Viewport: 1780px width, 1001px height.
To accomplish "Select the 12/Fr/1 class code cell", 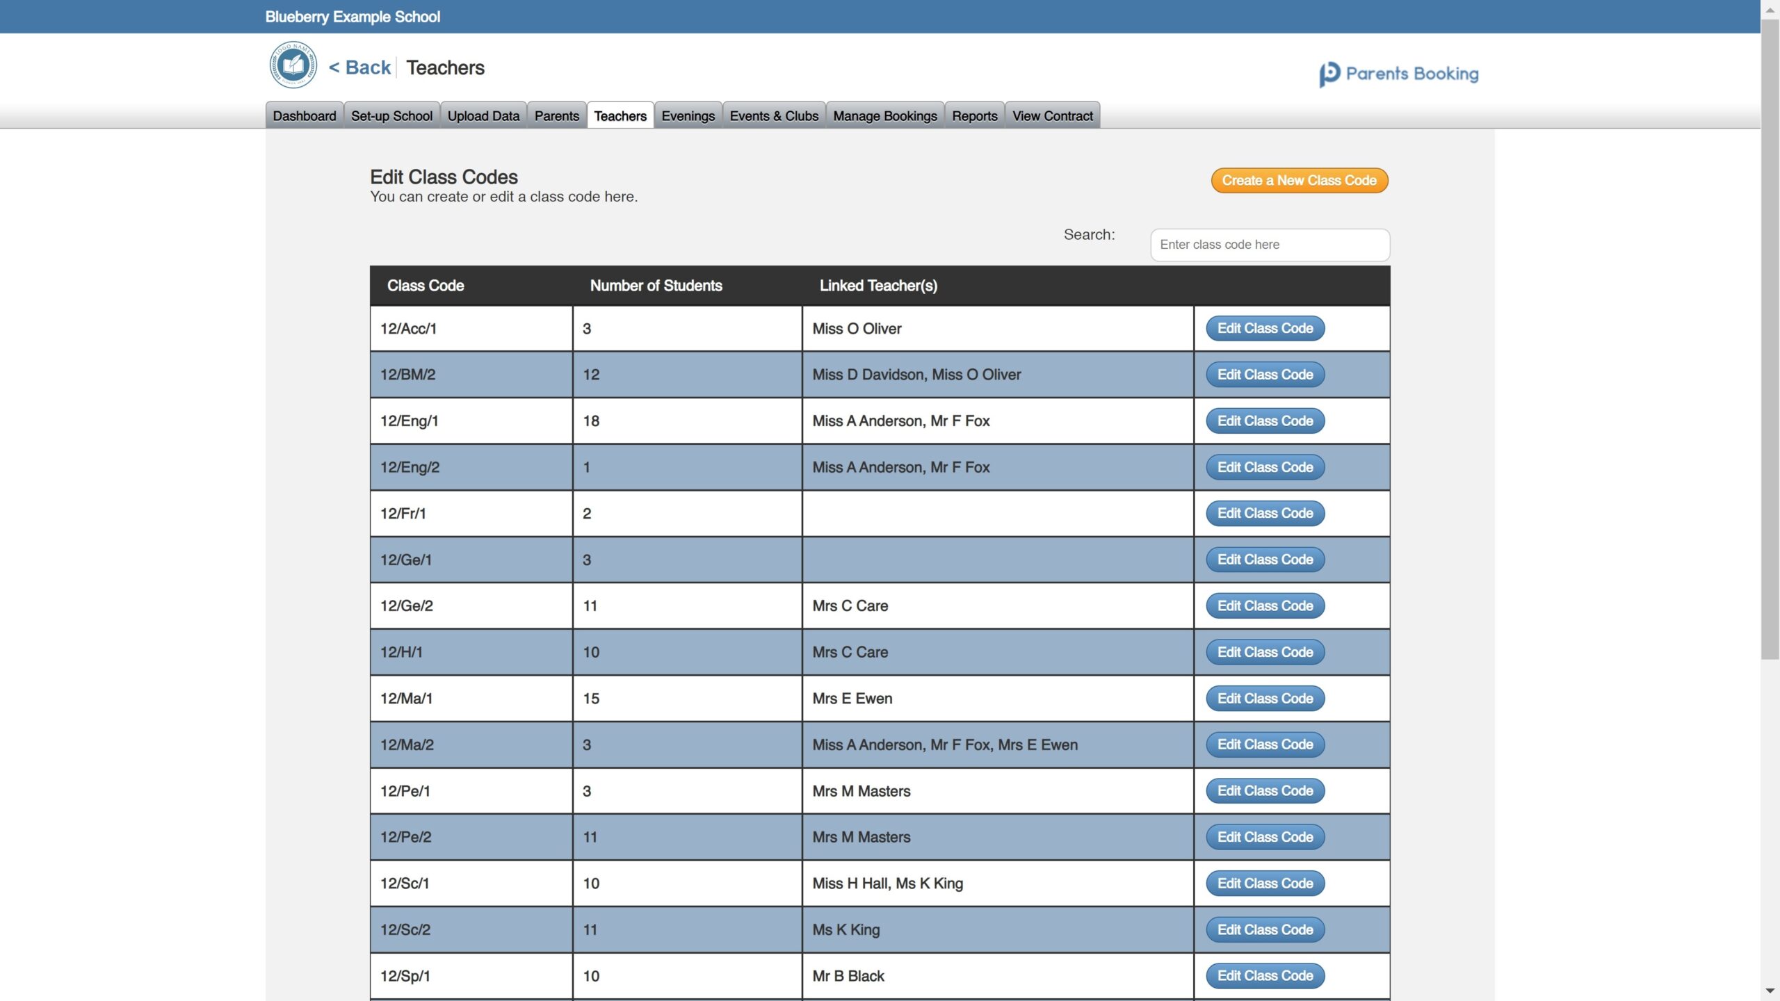I will [x=471, y=514].
